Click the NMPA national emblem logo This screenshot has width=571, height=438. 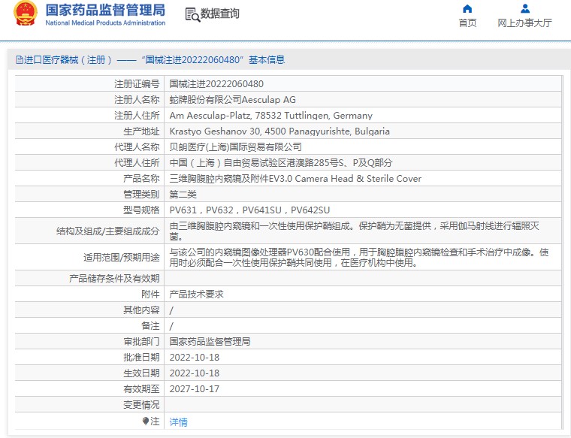(x=25, y=14)
